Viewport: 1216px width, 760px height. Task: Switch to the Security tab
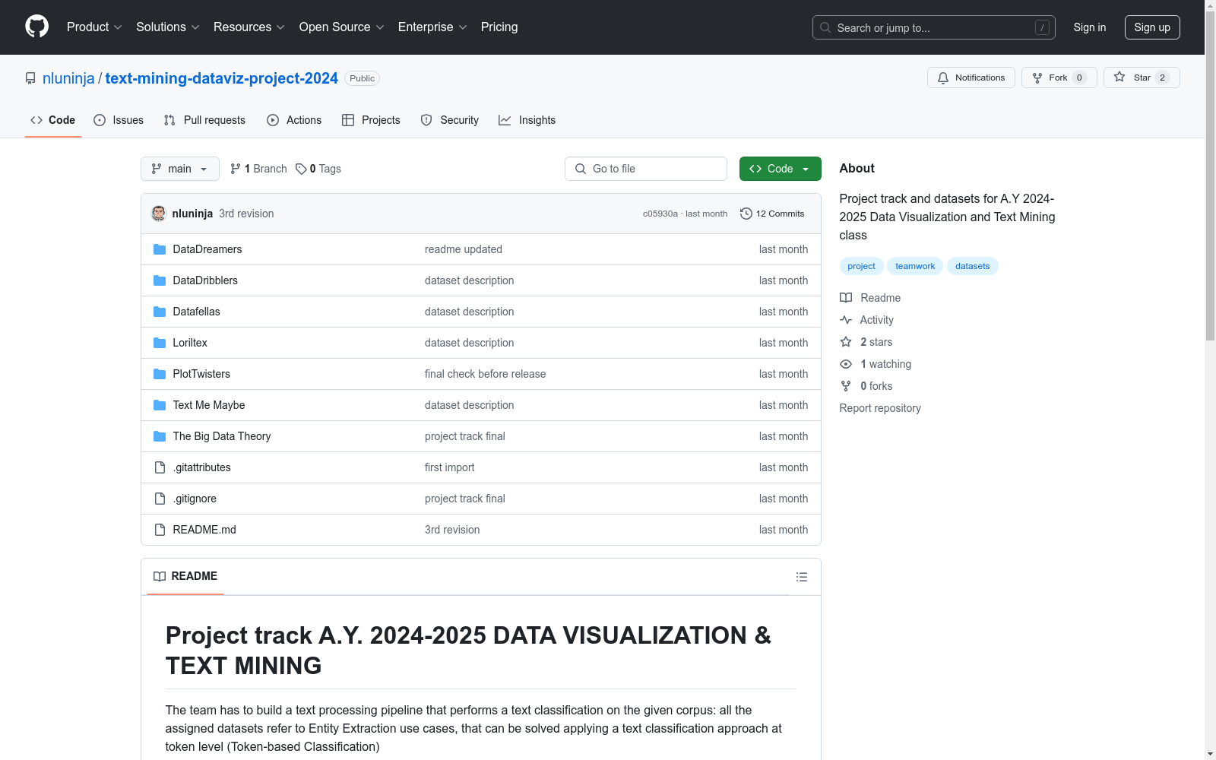450,120
